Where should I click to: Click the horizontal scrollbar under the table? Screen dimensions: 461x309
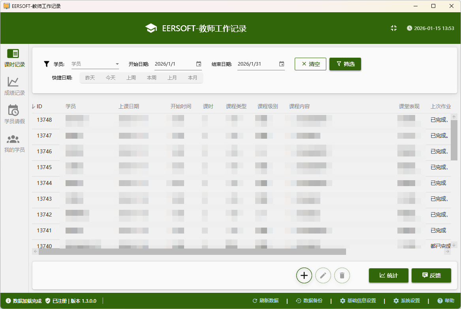click(192, 252)
